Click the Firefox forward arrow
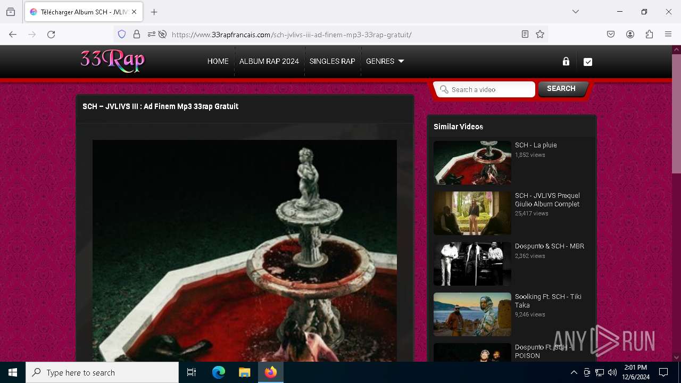Viewport: 681px width, 383px height. click(32, 34)
